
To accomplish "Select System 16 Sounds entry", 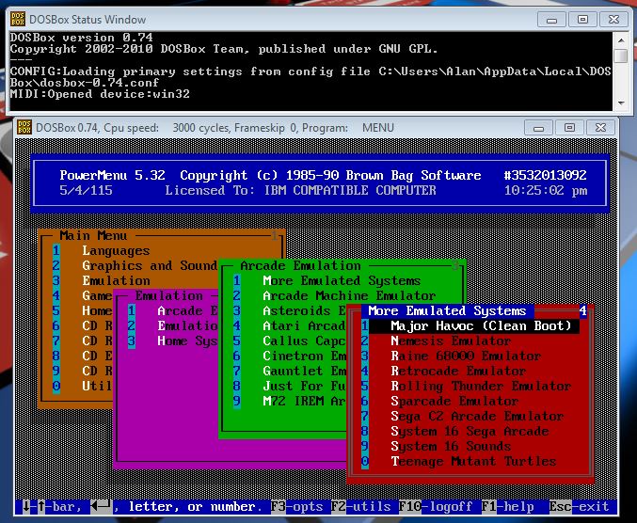I will (x=451, y=446).
